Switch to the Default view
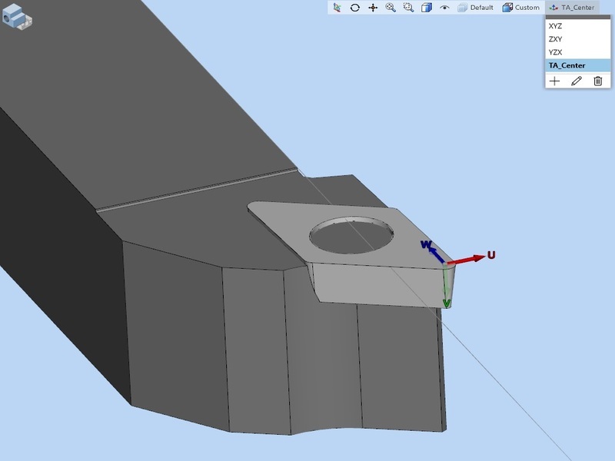This screenshot has width=615, height=461. tap(475, 8)
